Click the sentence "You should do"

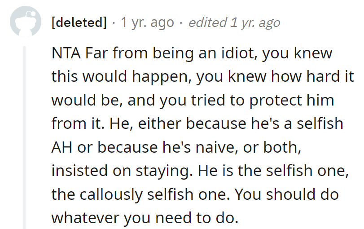(287, 194)
